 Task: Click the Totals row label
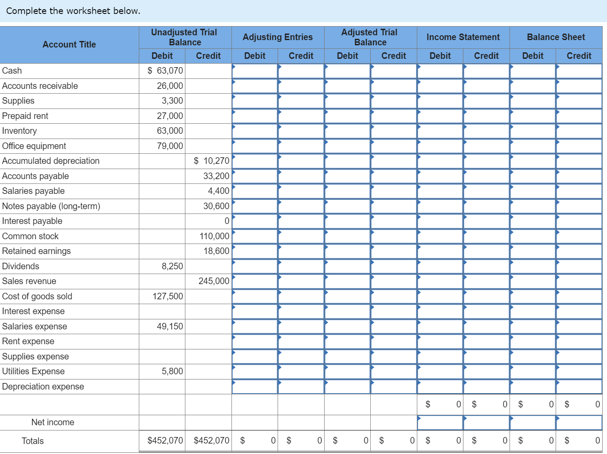tap(33, 441)
